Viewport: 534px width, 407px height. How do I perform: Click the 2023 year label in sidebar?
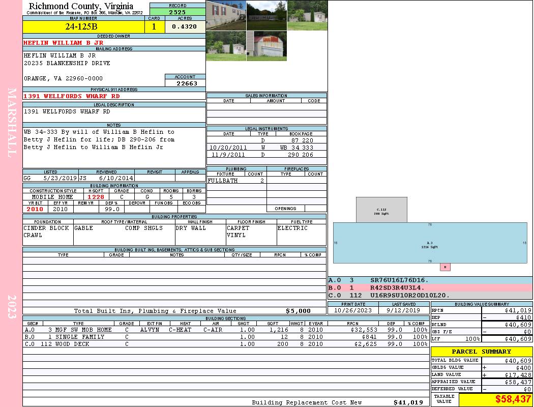tap(12, 307)
